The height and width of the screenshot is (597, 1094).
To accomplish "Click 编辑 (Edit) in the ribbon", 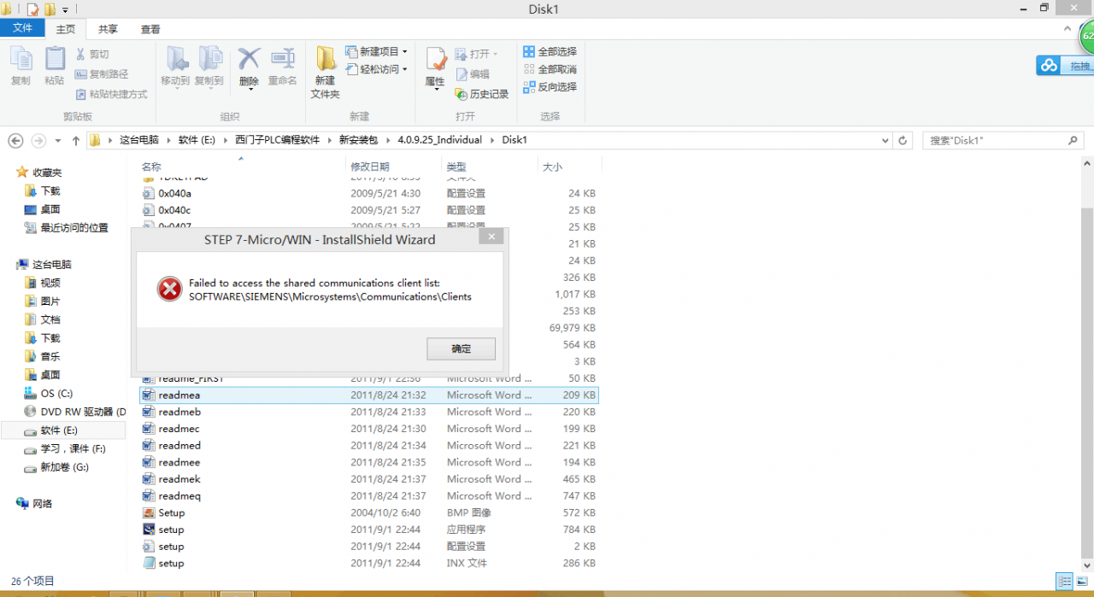I will [x=473, y=74].
